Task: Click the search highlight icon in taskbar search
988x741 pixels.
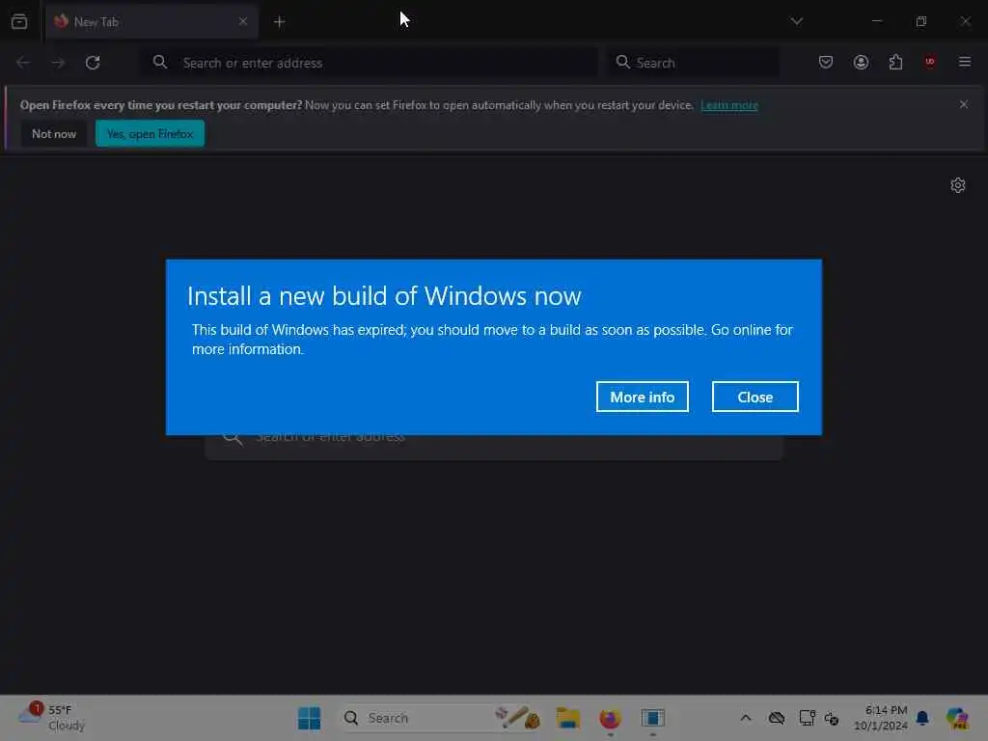Action: tap(517, 717)
